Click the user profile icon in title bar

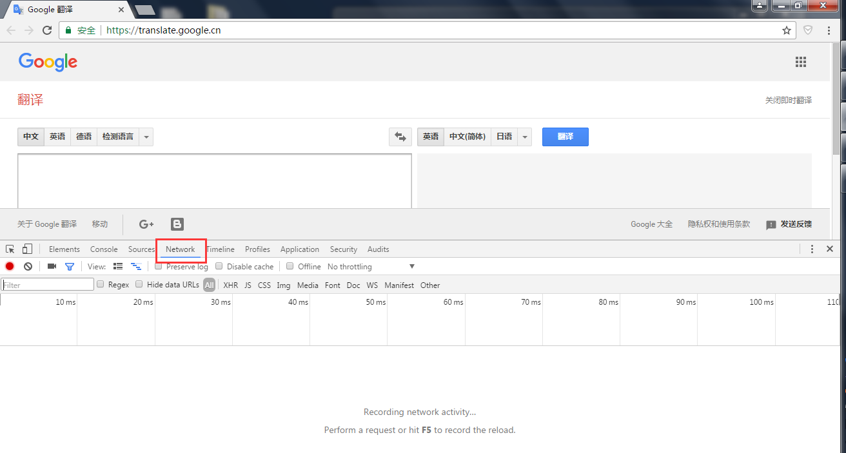(x=760, y=5)
